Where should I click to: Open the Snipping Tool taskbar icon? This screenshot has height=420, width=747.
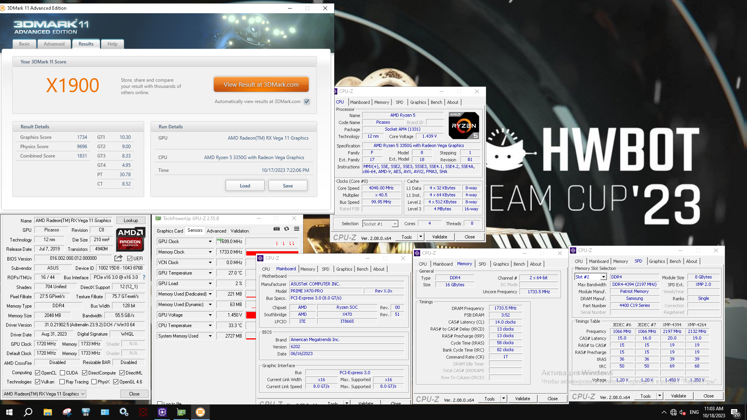[x=67, y=412]
